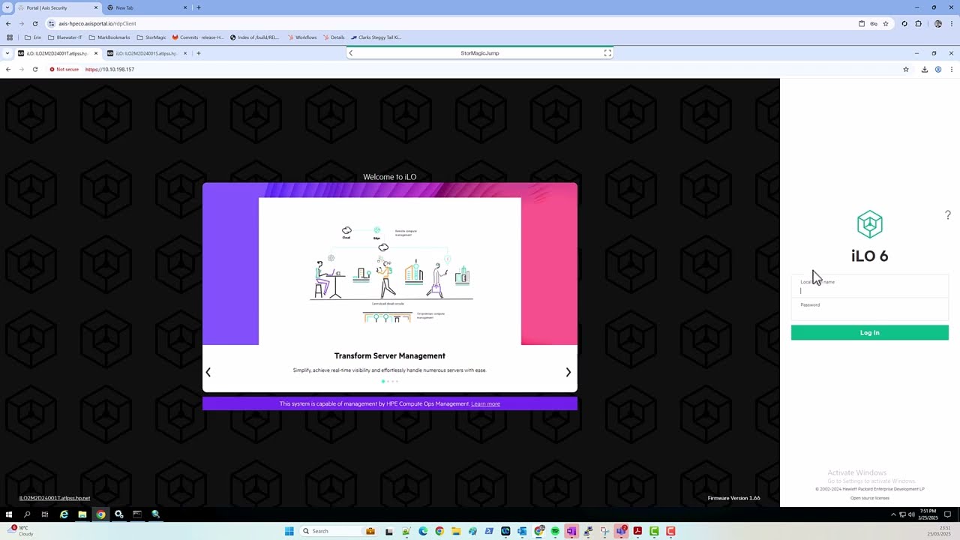Click the Not secure warning badge
The width and height of the screenshot is (960, 540).
tap(64, 69)
